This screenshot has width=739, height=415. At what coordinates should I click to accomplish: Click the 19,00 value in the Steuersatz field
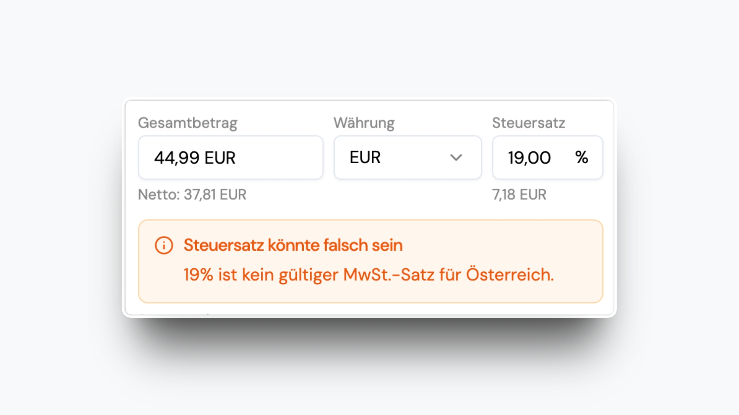(529, 158)
